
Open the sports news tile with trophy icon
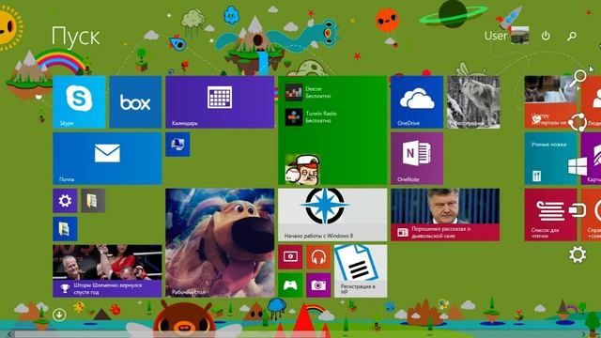[x=107, y=271]
